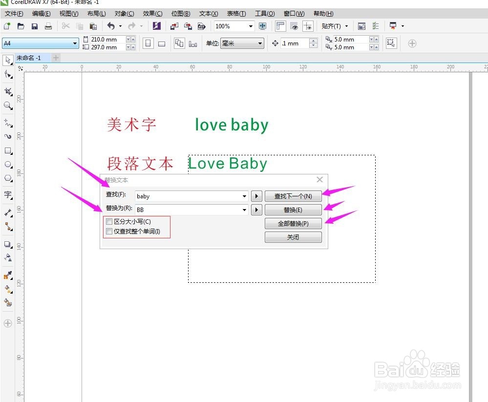Image resolution: width=488 pixels, height=402 pixels.
Task: Set page to portrait orientation
Action: click(148, 43)
